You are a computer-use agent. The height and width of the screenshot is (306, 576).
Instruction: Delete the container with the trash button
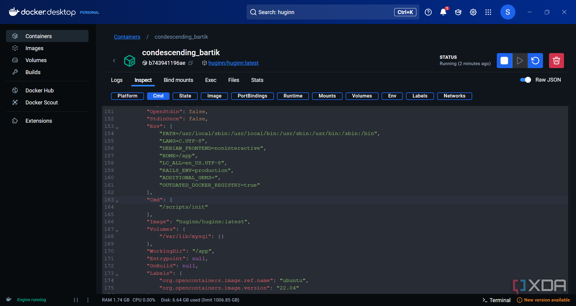coord(556,61)
